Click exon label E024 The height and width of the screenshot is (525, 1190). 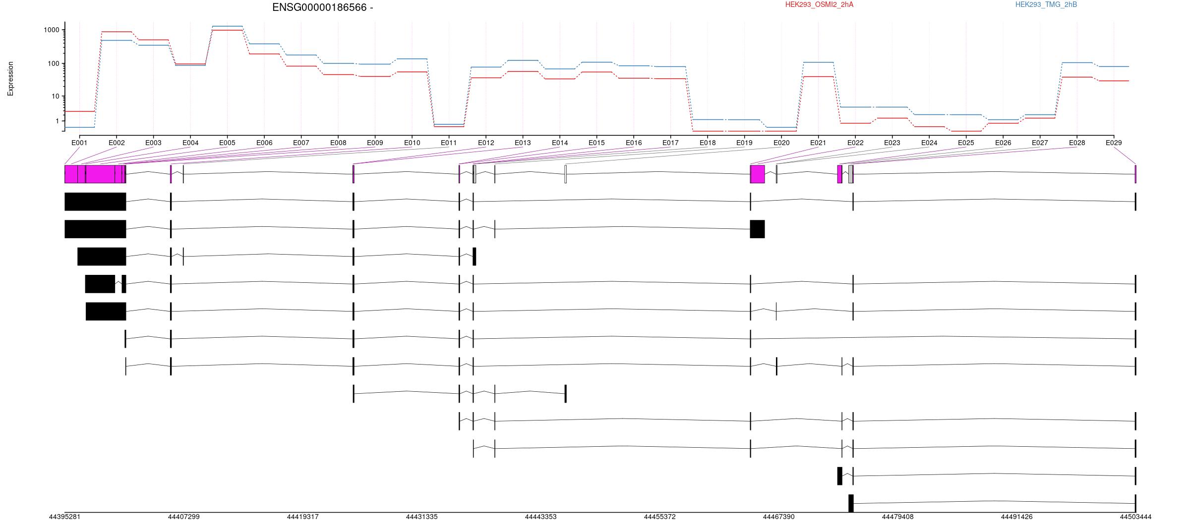(x=929, y=143)
